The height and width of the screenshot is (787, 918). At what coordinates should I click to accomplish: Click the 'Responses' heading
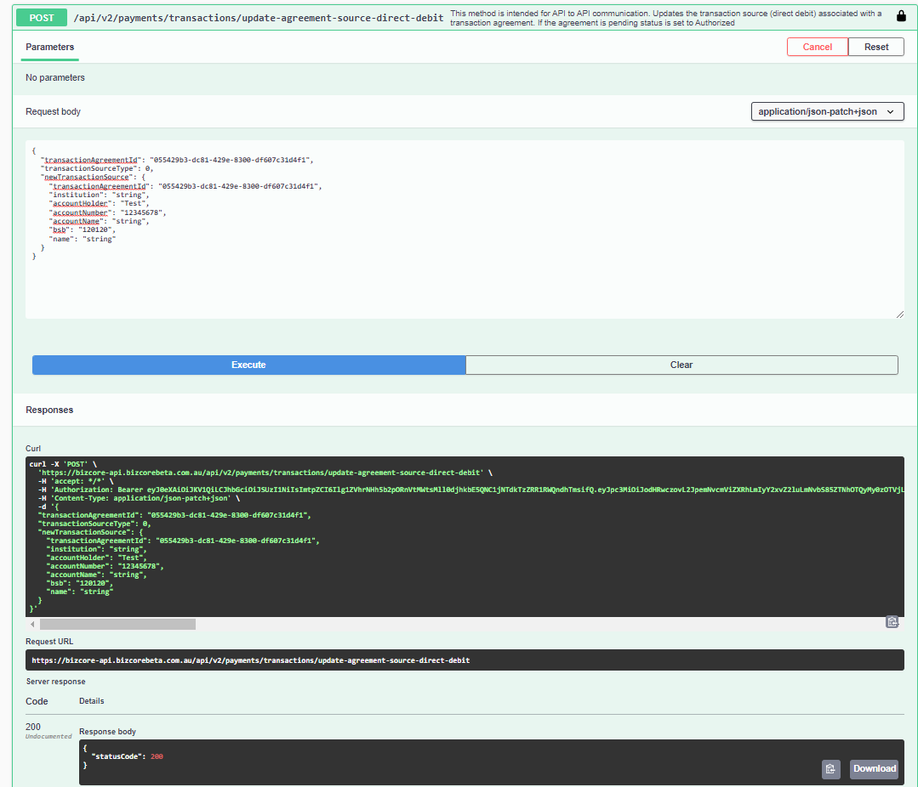pyautogui.click(x=49, y=410)
